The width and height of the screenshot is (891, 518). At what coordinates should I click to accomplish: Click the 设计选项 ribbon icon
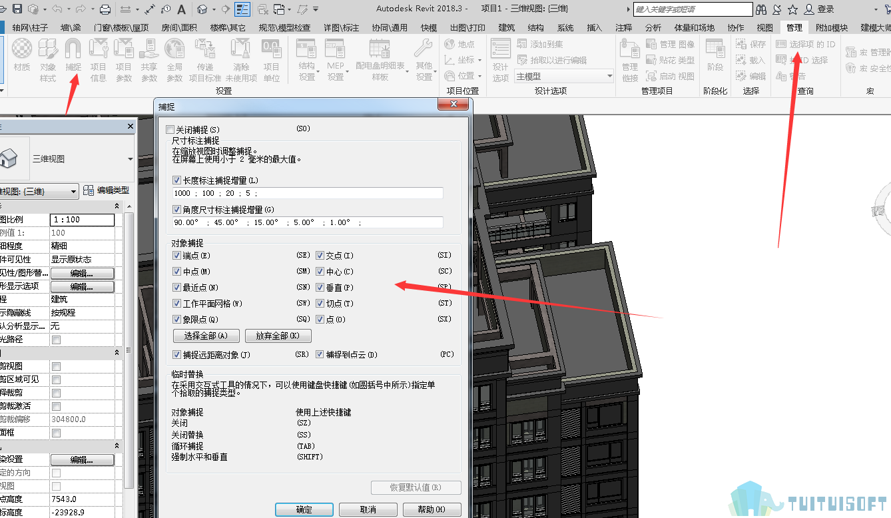pos(501,59)
